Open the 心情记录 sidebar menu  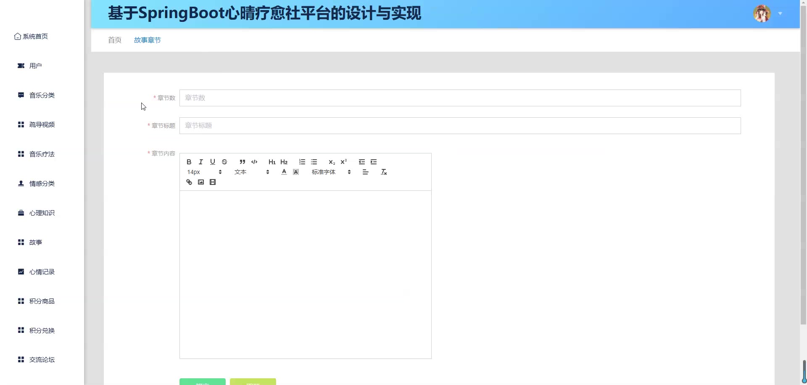coord(36,272)
